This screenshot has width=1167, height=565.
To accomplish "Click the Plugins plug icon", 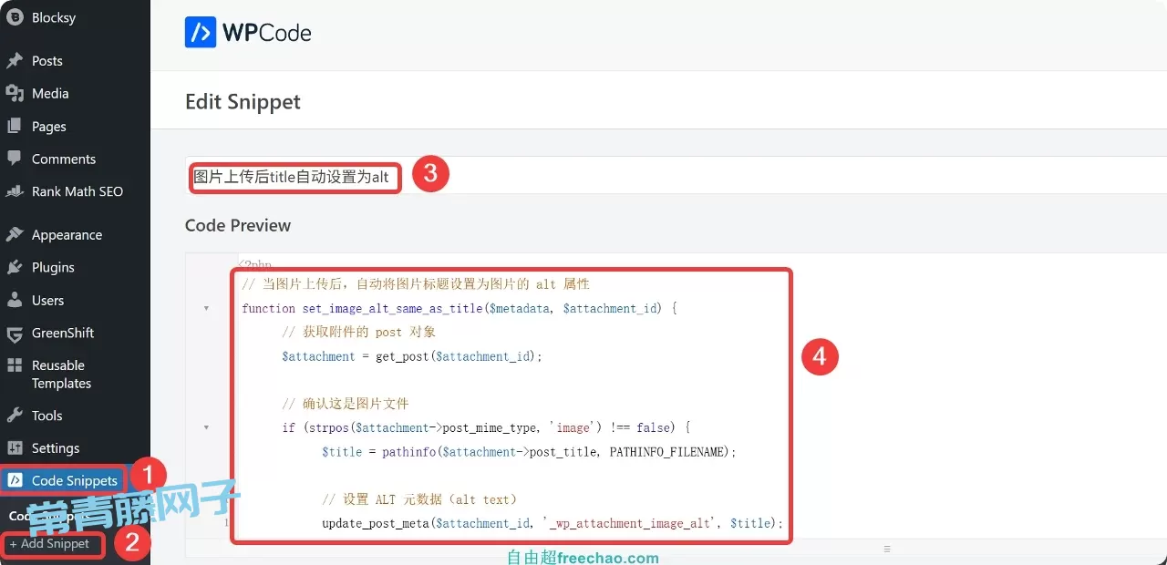I will point(14,267).
